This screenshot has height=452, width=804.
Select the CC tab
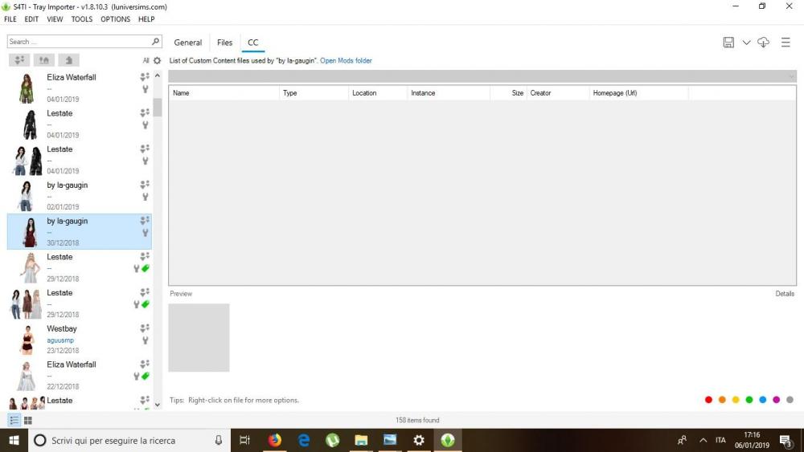click(x=252, y=43)
